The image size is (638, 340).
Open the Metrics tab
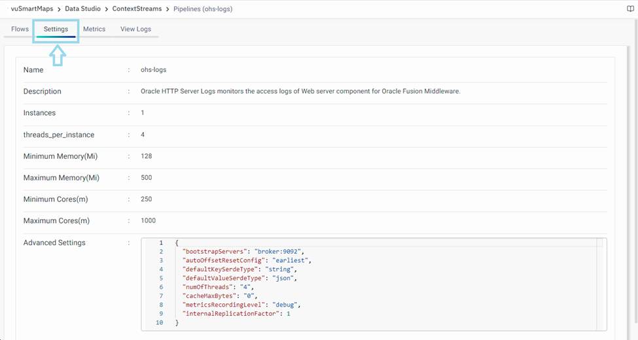click(94, 29)
